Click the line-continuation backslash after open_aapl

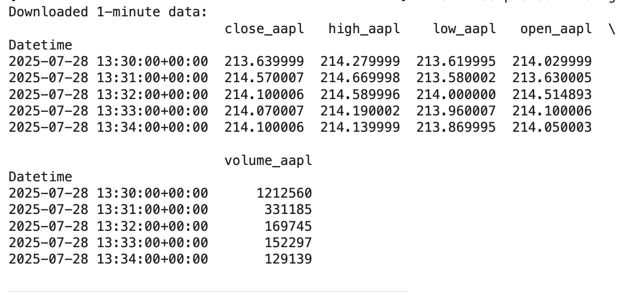click(x=612, y=29)
